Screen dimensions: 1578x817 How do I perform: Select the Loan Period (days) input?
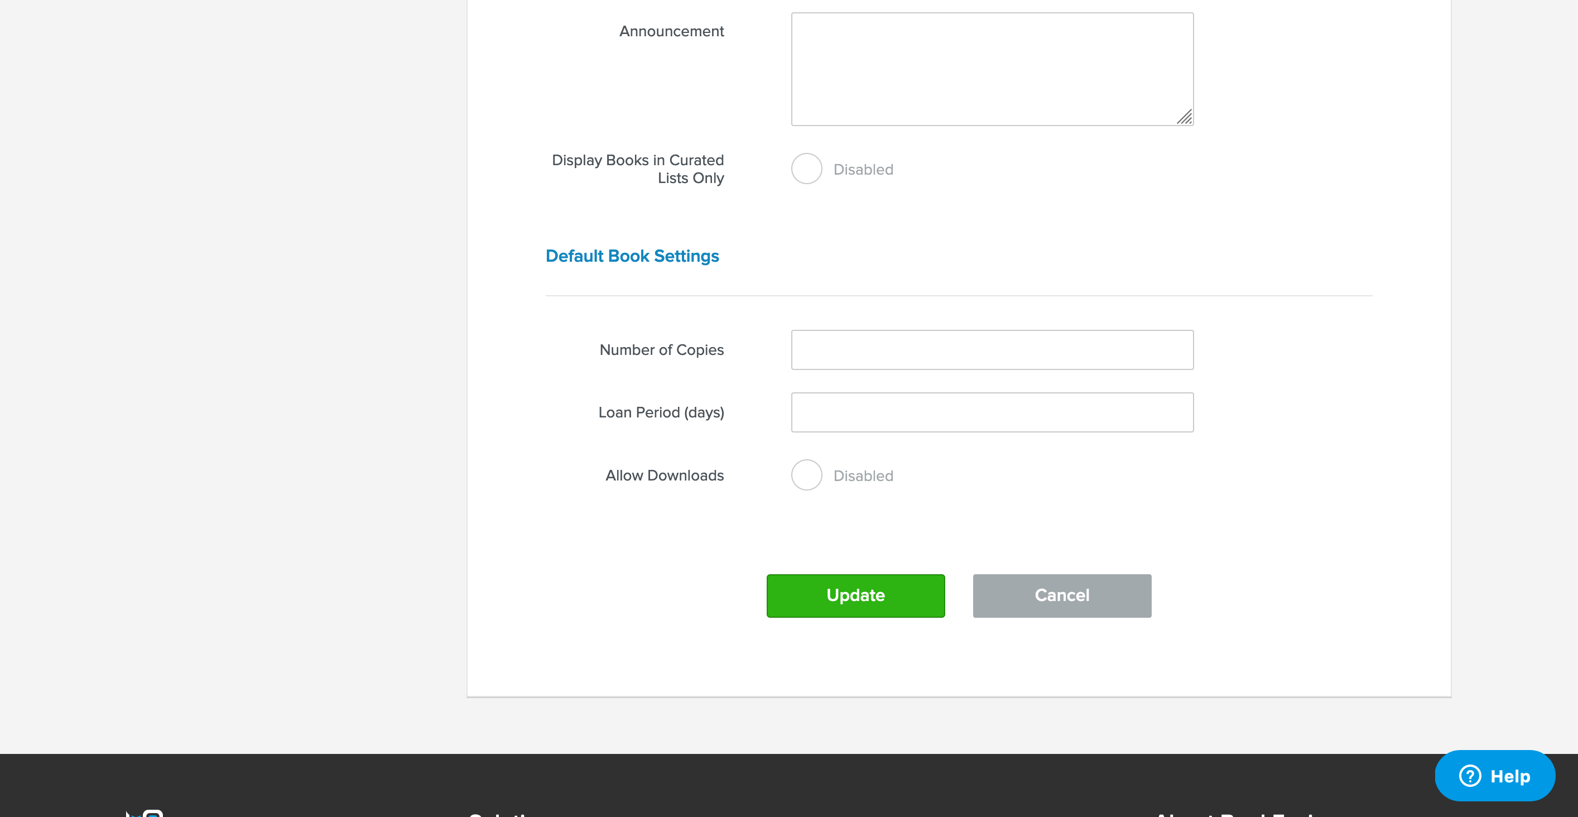[x=992, y=412]
